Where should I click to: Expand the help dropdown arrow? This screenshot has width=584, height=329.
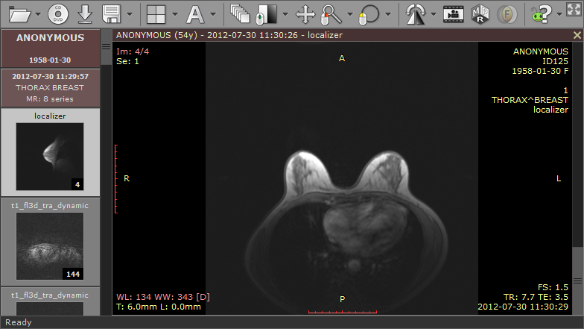tap(559, 15)
